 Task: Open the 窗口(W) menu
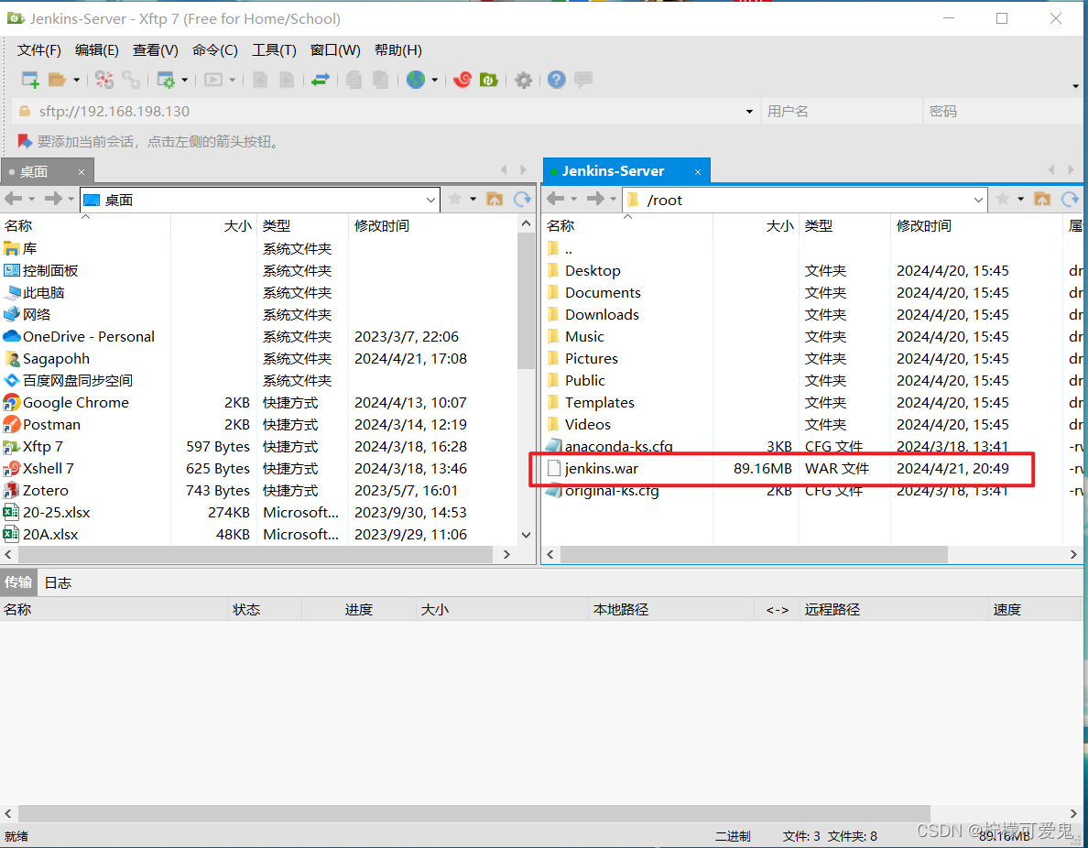pos(335,50)
